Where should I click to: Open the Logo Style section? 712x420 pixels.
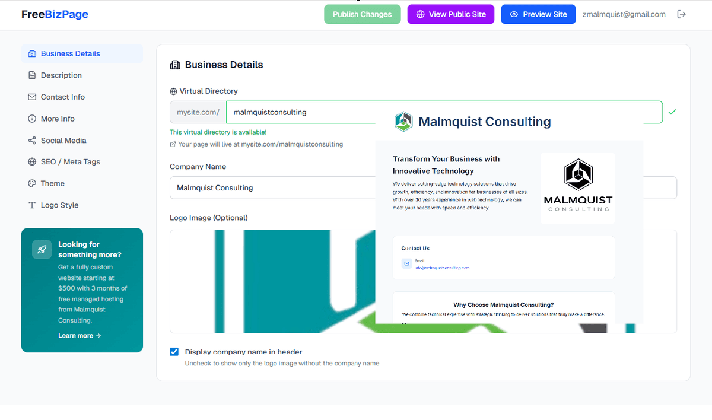59,205
